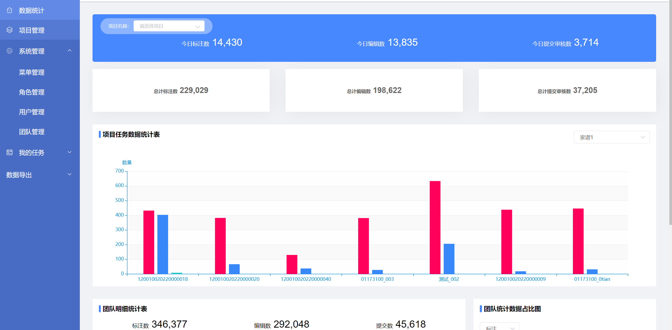Screen dimensions: 672x330
Task: Click the chevron of 家谱1 selector
Action: [643, 137]
